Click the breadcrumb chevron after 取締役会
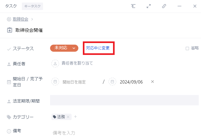This screenshot has width=201, height=140. click(x=32, y=19)
